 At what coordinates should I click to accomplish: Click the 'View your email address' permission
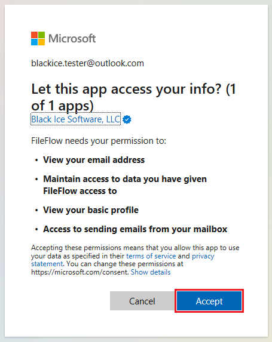coord(94,160)
